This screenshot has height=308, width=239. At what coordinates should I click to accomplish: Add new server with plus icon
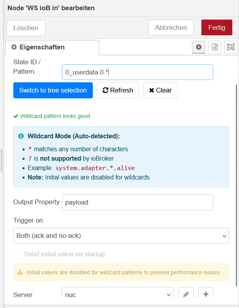(x=206, y=295)
